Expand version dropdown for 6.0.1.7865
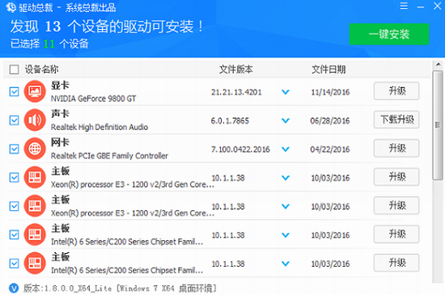 [x=286, y=120]
